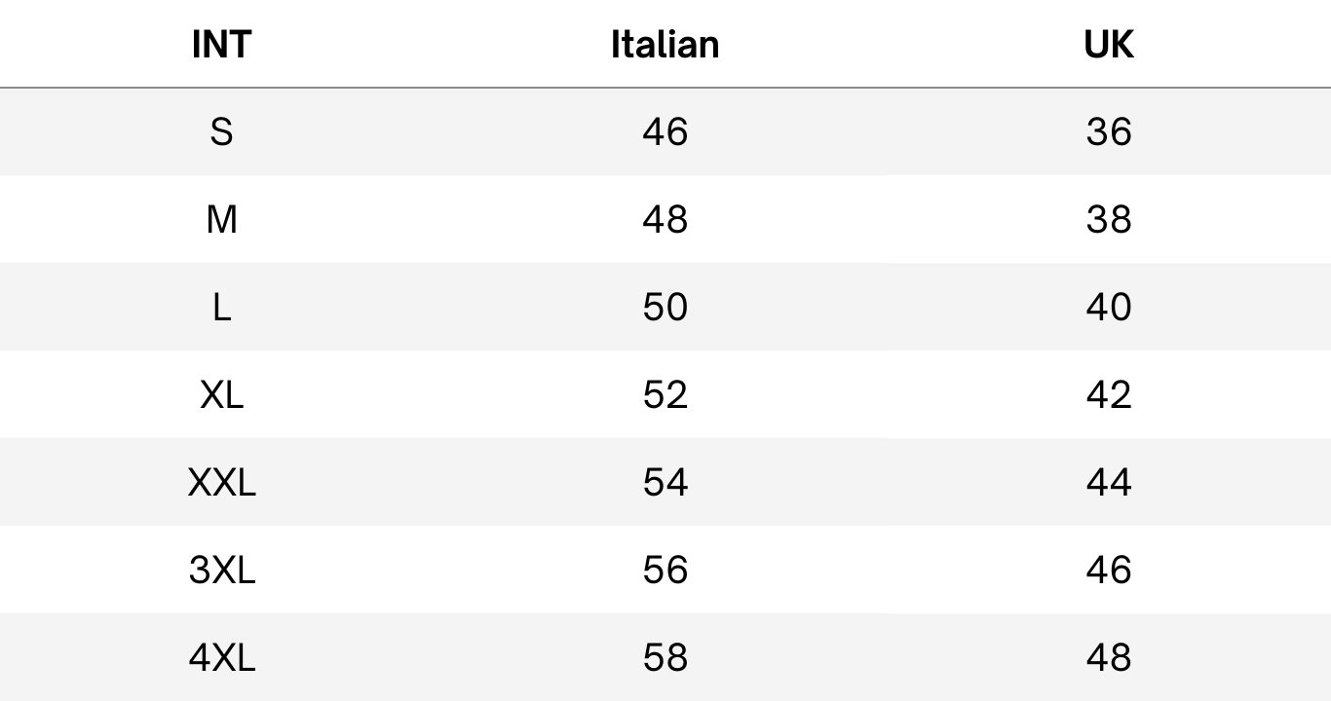Click Italian size 46 cell
Screen dimensions: 1331x701
coord(665,132)
